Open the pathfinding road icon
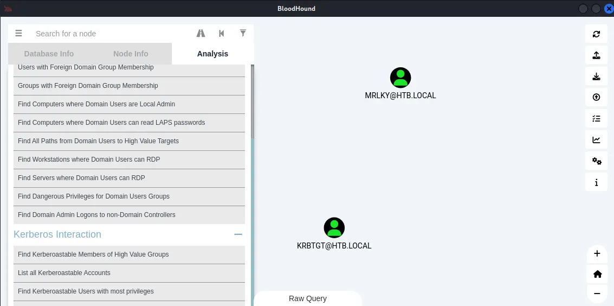The width and height of the screenshot is (614, 306). [201, 34]
